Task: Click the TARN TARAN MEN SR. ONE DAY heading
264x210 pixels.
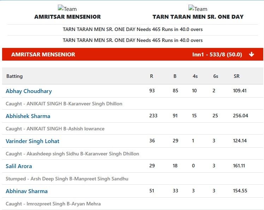Action: tap(198, 17)
